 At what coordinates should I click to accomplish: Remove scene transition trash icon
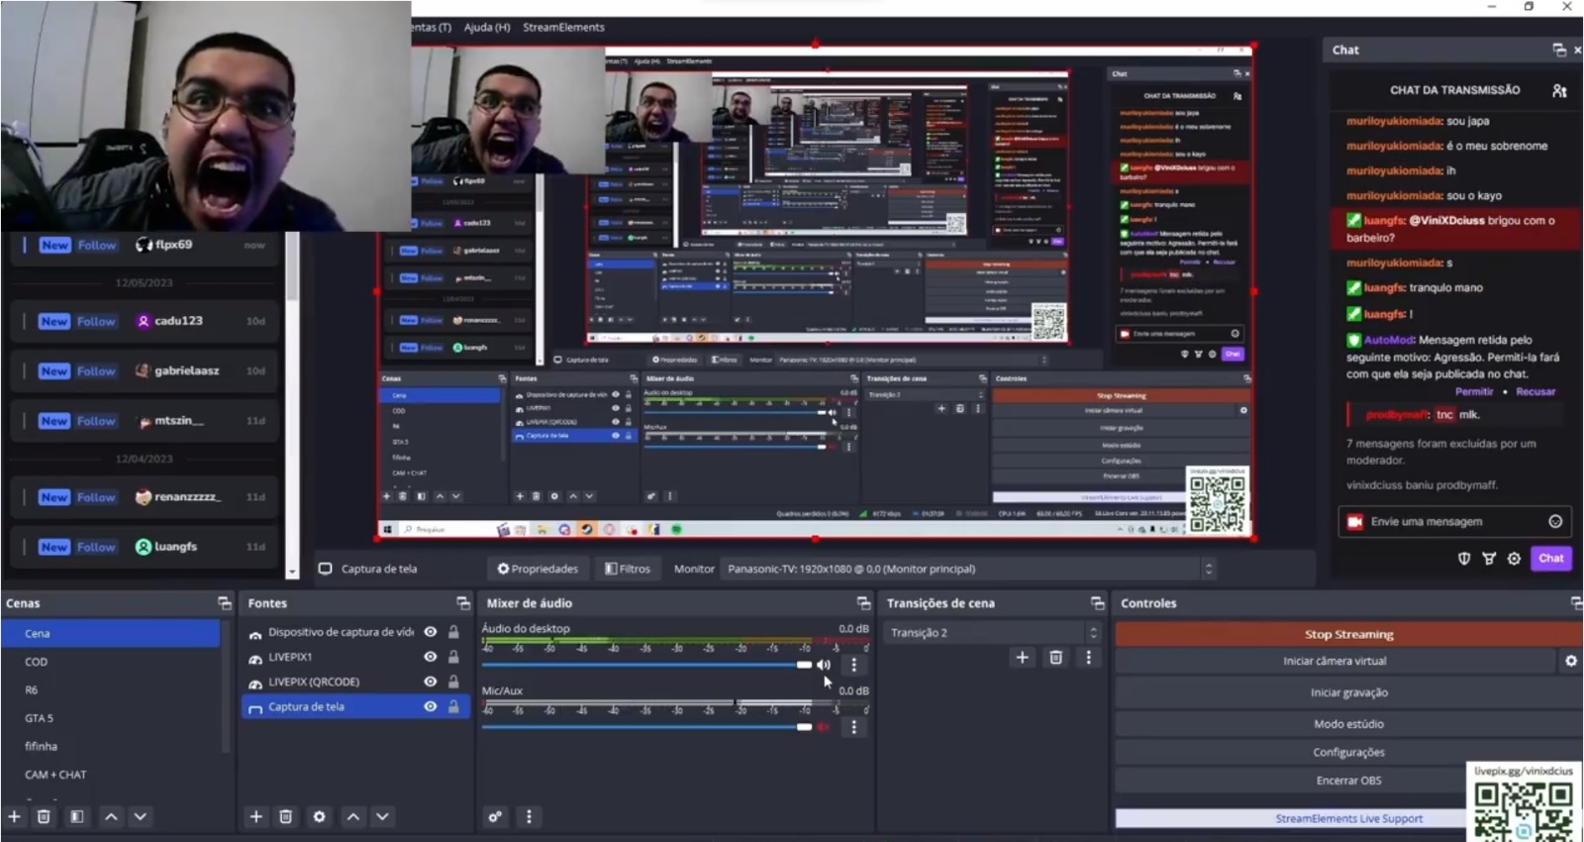[x=1056, y=657]
